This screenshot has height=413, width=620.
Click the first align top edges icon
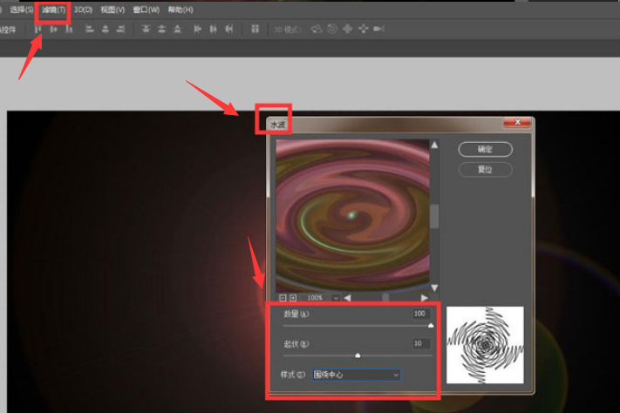pos(37,29)
